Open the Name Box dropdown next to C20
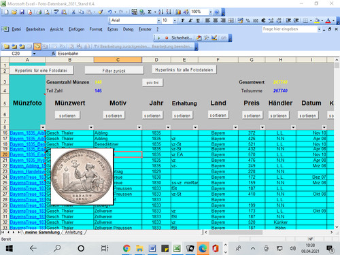This screenshot has height=255, width=340. [34, 54]
